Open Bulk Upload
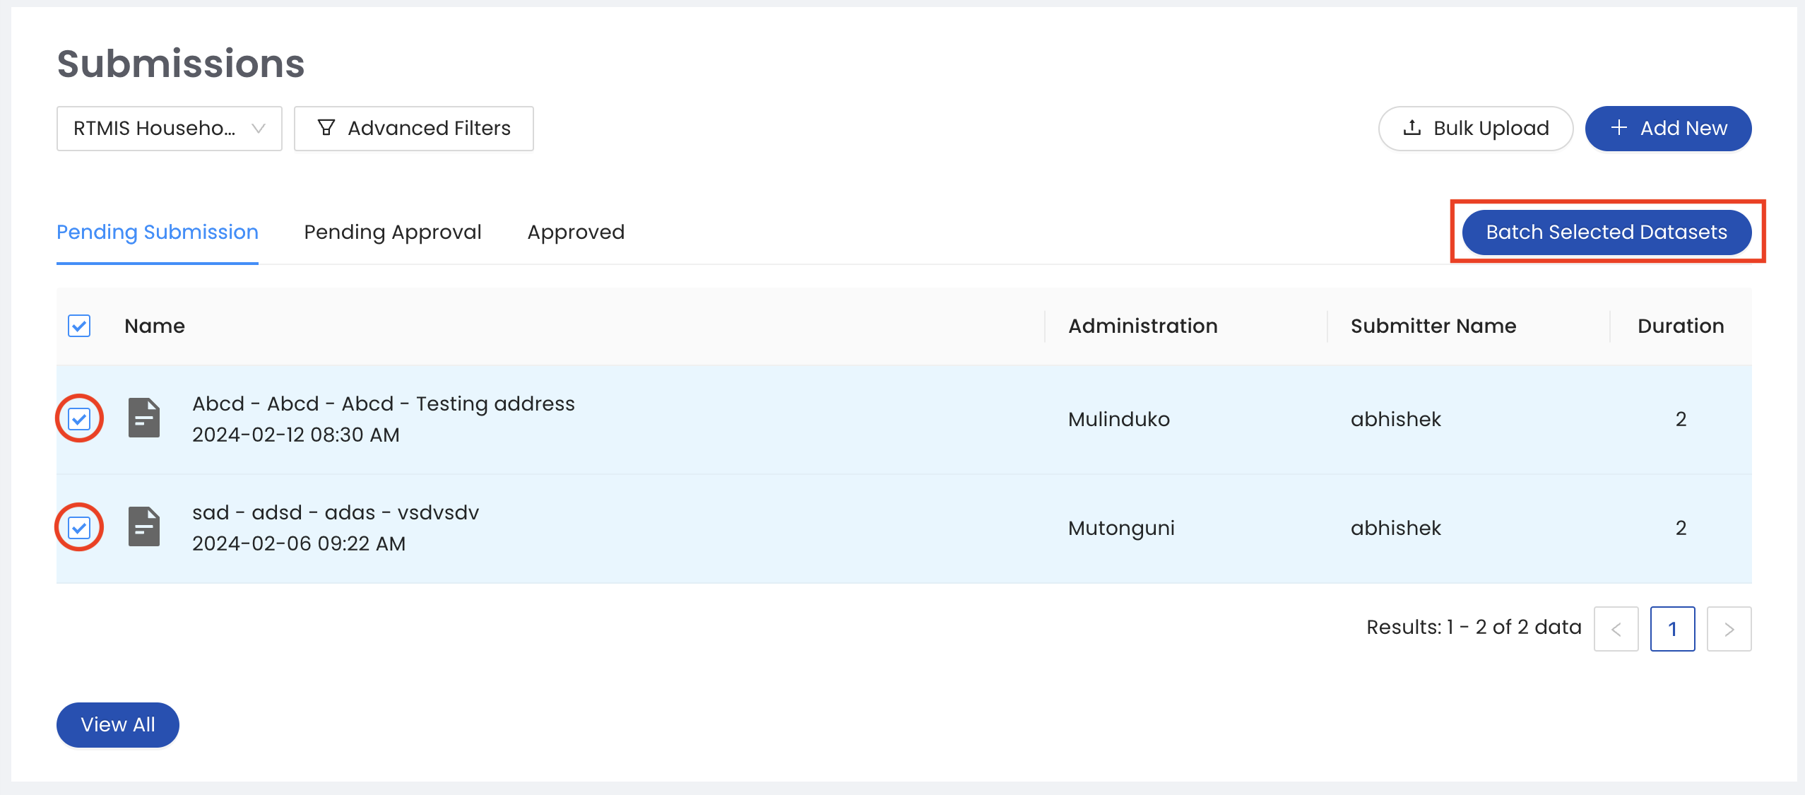The height and width of the screenshot is (795, 1805). (1476, 128)
